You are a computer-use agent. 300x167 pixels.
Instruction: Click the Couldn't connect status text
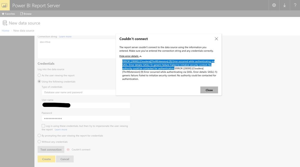81,149
